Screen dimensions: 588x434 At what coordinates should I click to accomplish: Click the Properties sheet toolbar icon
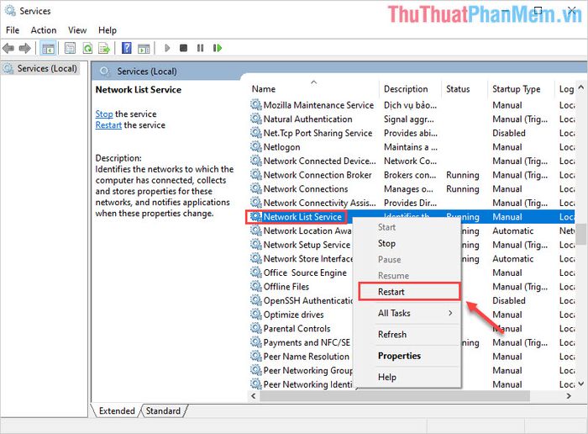click(70, 48)
